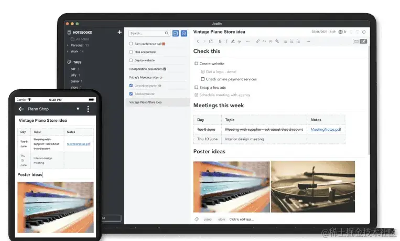
Task: Switch to rich text editor toggle
Action: click(363, 41)
